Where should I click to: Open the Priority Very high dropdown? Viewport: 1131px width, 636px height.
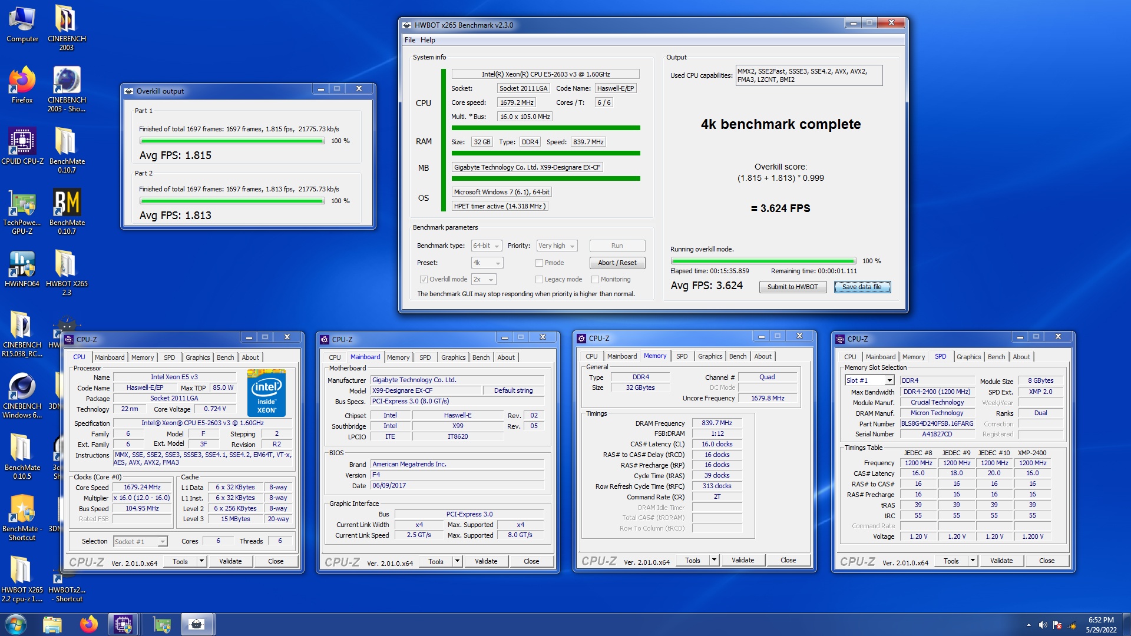coord(557,246)
